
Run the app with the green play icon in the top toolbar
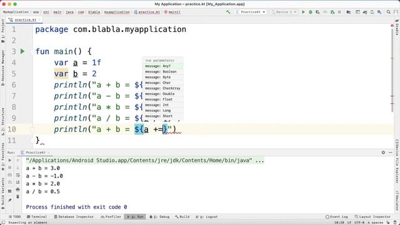pos(303,12)
